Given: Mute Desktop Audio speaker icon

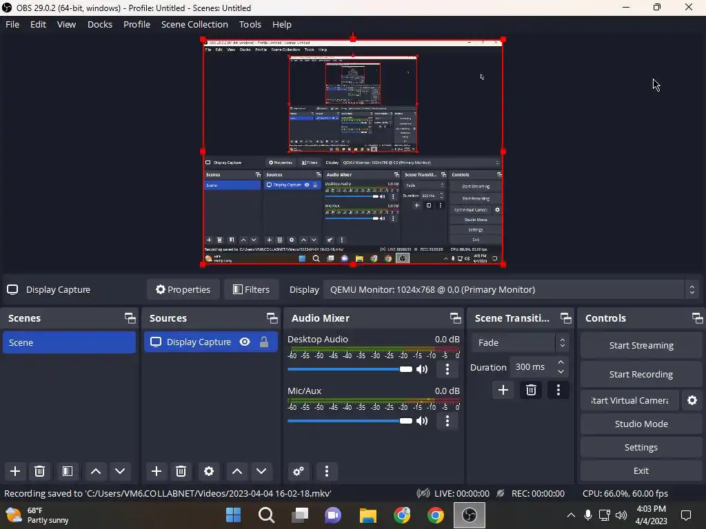Looking at the screenshot, I should coord(422,369).
